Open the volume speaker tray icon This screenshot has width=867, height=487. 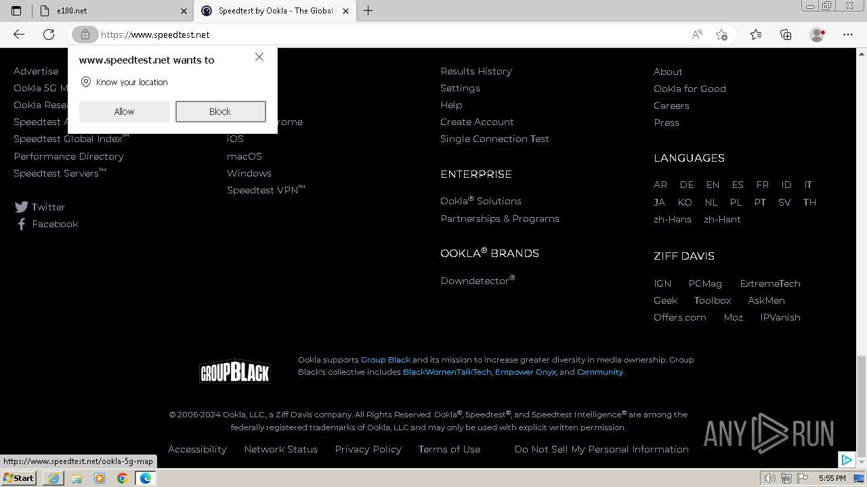click(x=770, y=478)
